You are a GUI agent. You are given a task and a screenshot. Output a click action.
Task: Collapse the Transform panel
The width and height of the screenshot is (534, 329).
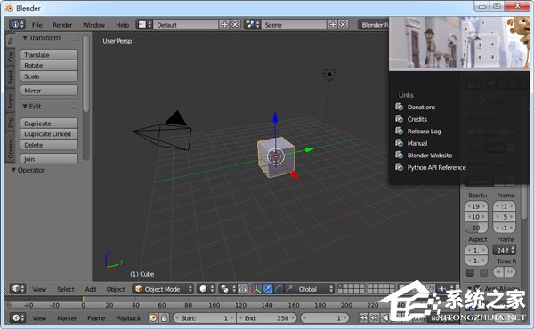coord(25,37)
